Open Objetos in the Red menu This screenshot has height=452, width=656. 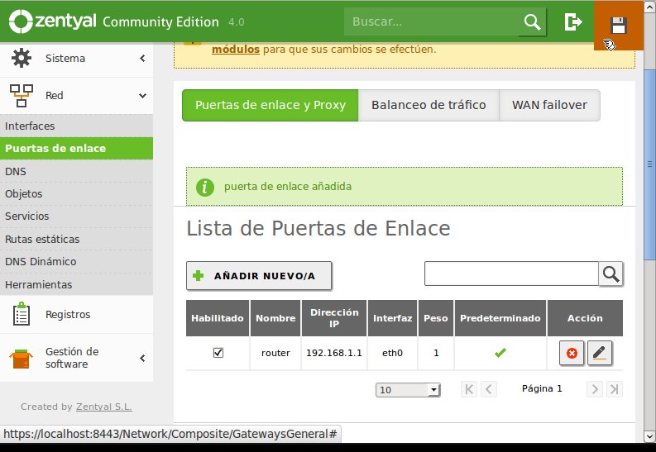76,194
